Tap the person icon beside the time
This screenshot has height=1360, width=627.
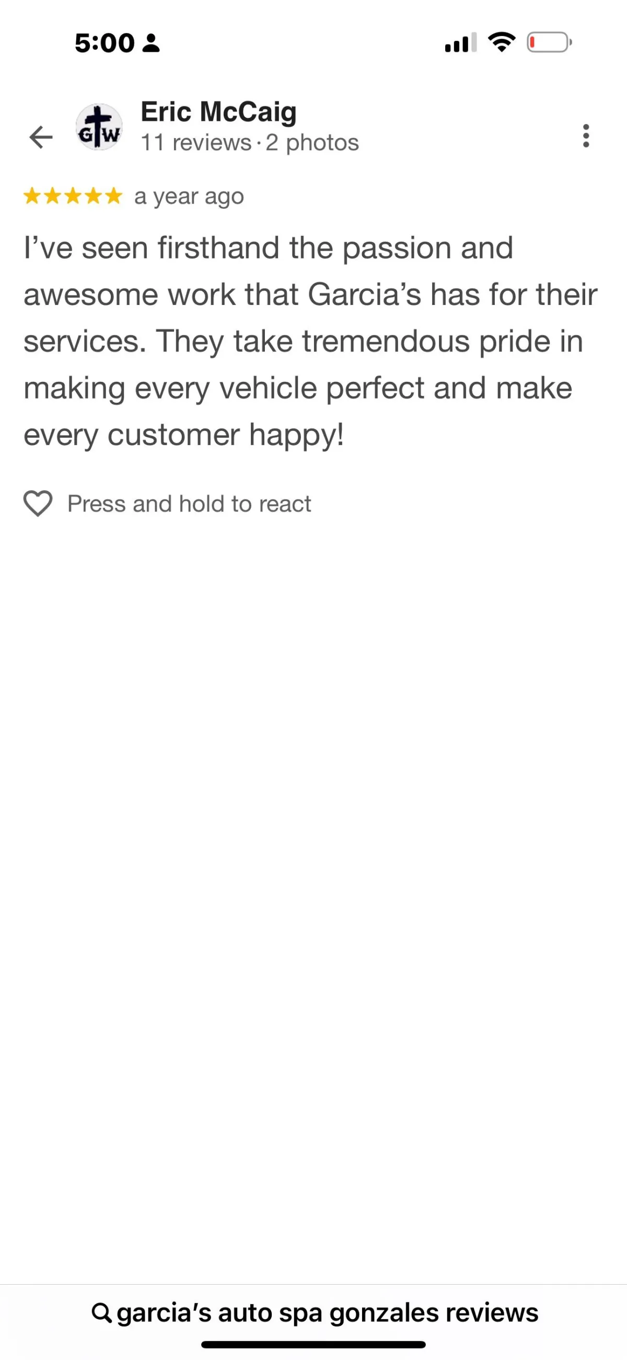(x=152, y=43)
